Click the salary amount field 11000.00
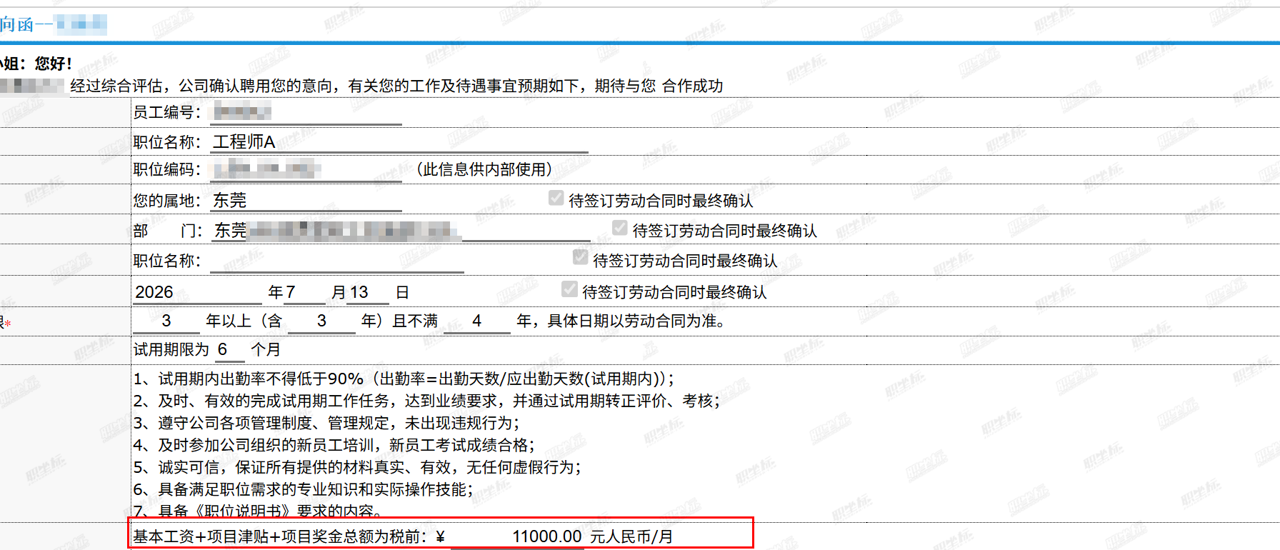This screenshot has height=550, width=1280. pos(517,536)
